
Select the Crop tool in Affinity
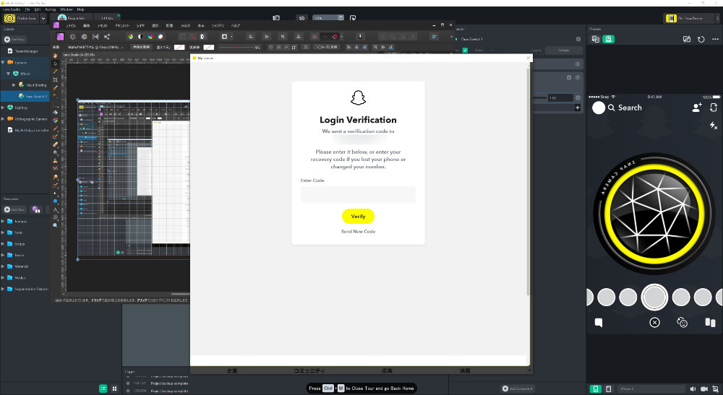[x=56, y=79]
